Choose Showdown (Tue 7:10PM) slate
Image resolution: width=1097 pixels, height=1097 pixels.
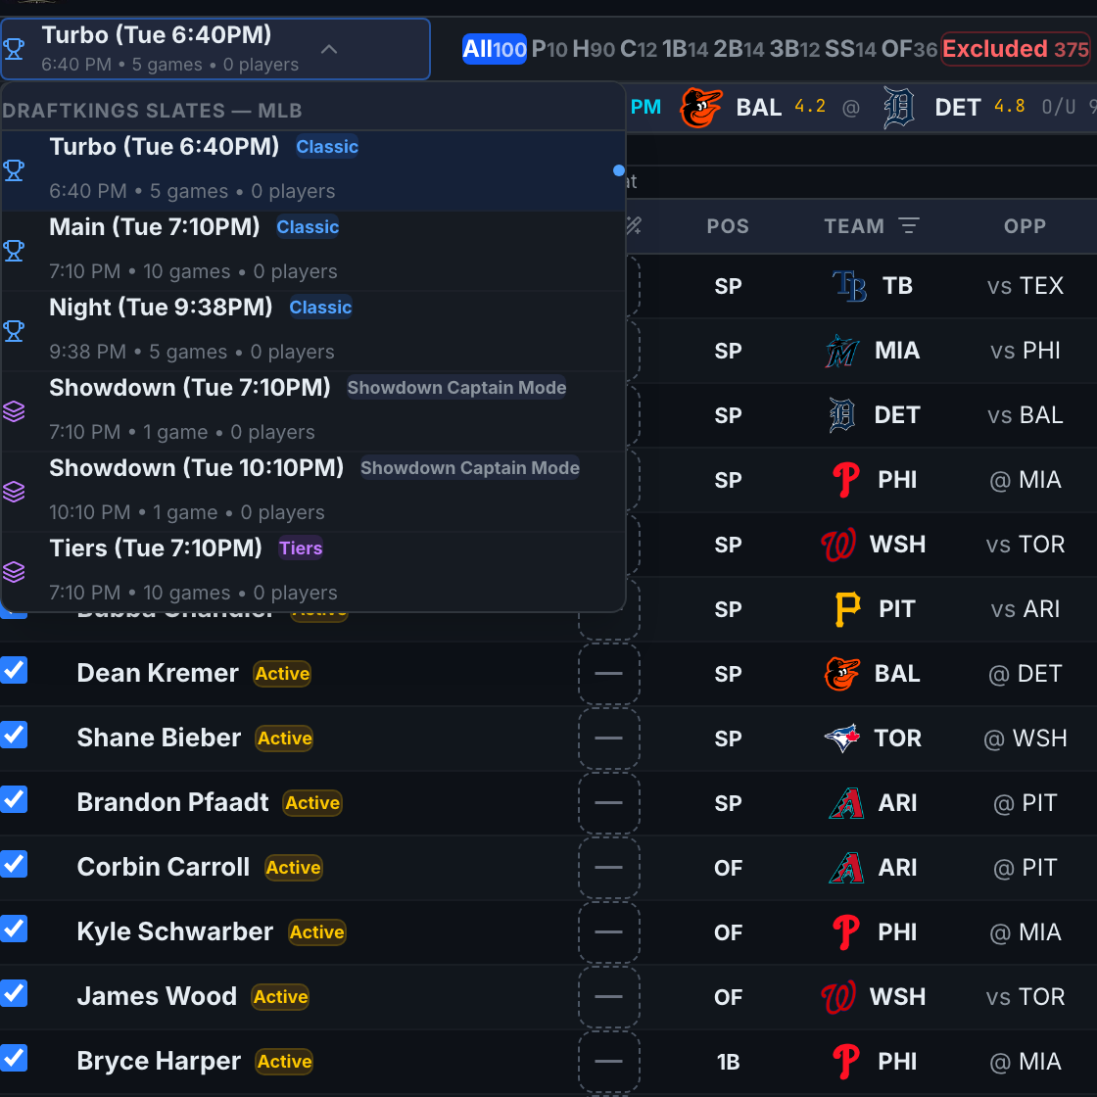click(312, 411)
